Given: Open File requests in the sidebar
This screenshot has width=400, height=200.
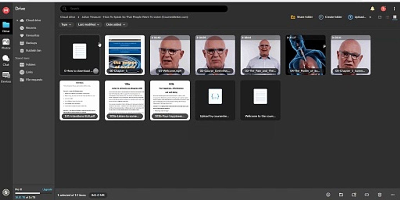Looking at the screenshot, I should pyautogui.click(x=31, y=79).
